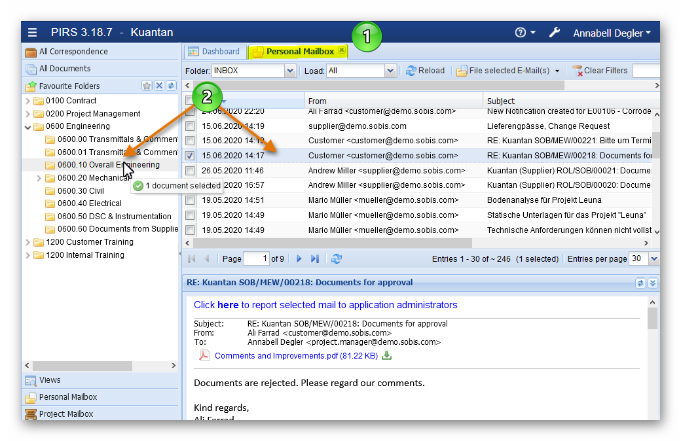
Task: Close the Personal Mailbox tab
Action: (x=342, y=51)
